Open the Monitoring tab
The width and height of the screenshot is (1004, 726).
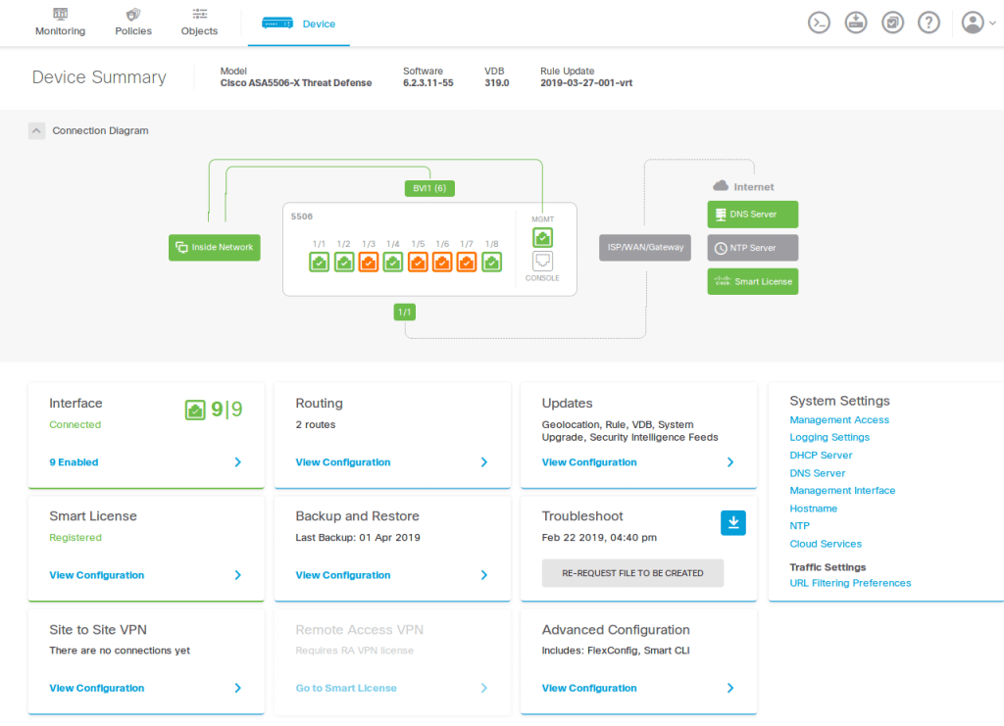[x=60, y=23]
